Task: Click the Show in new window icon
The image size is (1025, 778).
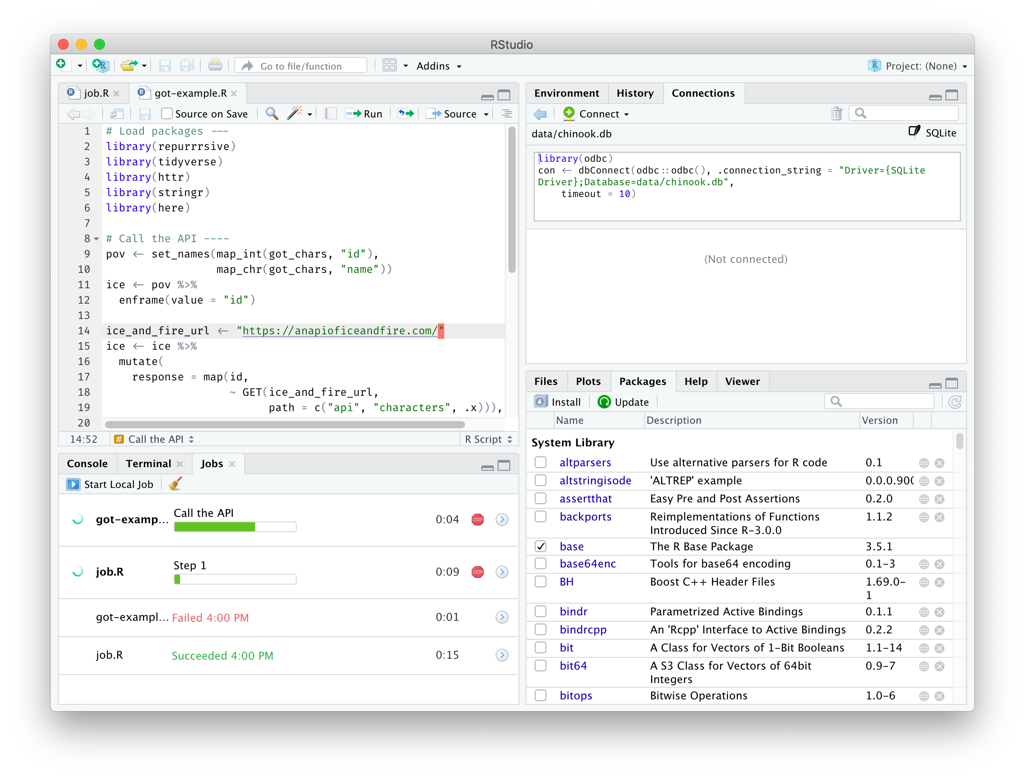Action: tap(116, 114)
